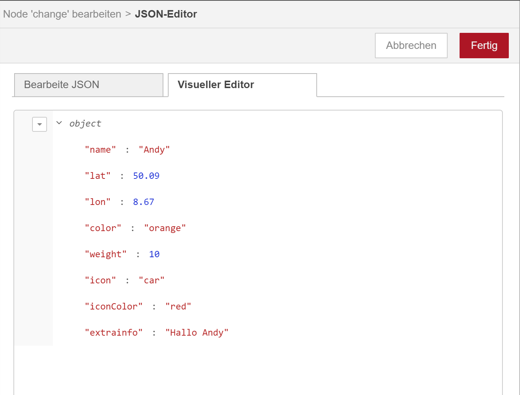Click the "extrainfo" key
The height and width of the screenshot is (395, 520).
coord(114,333)
